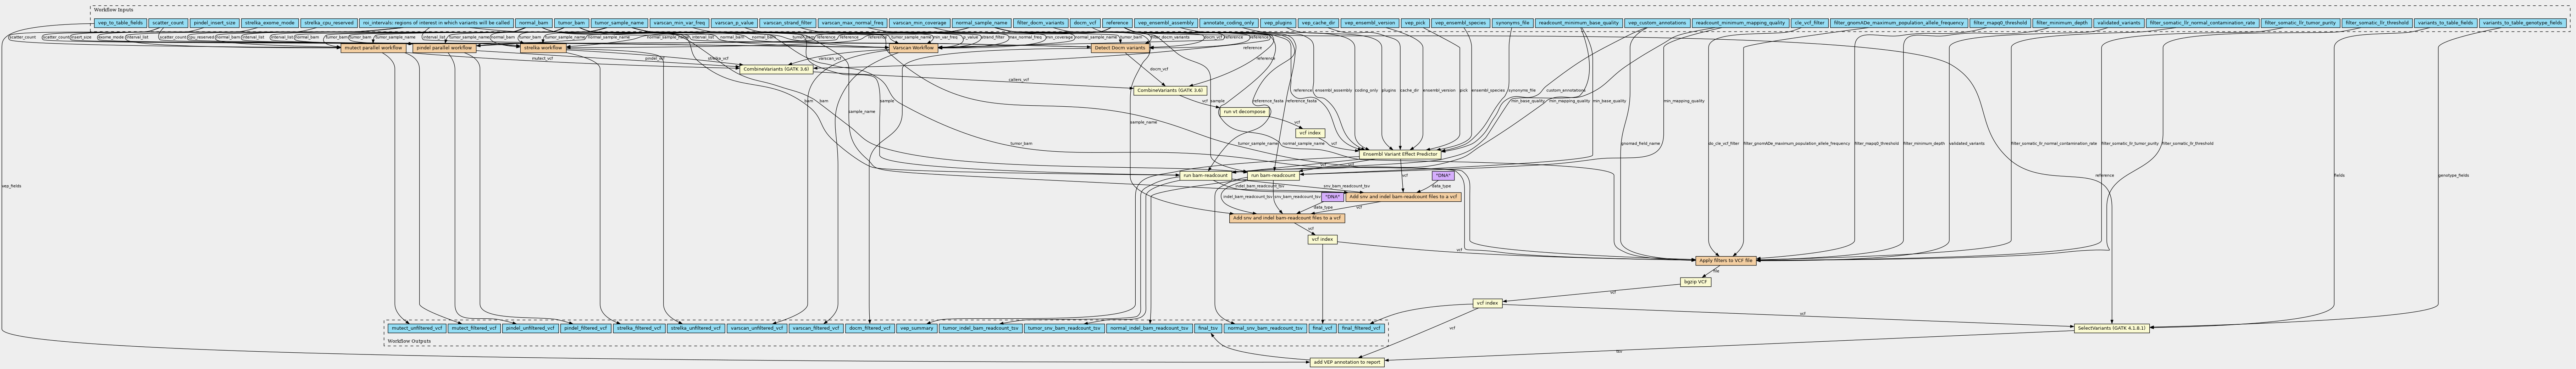The height and width of the screenshot is (369, 2576).
Task: Select the vep_summary output node
Action: pos(917,327)
